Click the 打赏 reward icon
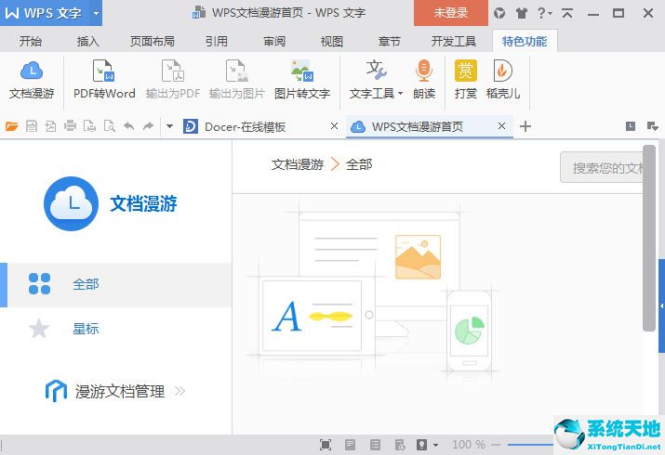The width and height of the screenshot is (665, 455). 466,81
